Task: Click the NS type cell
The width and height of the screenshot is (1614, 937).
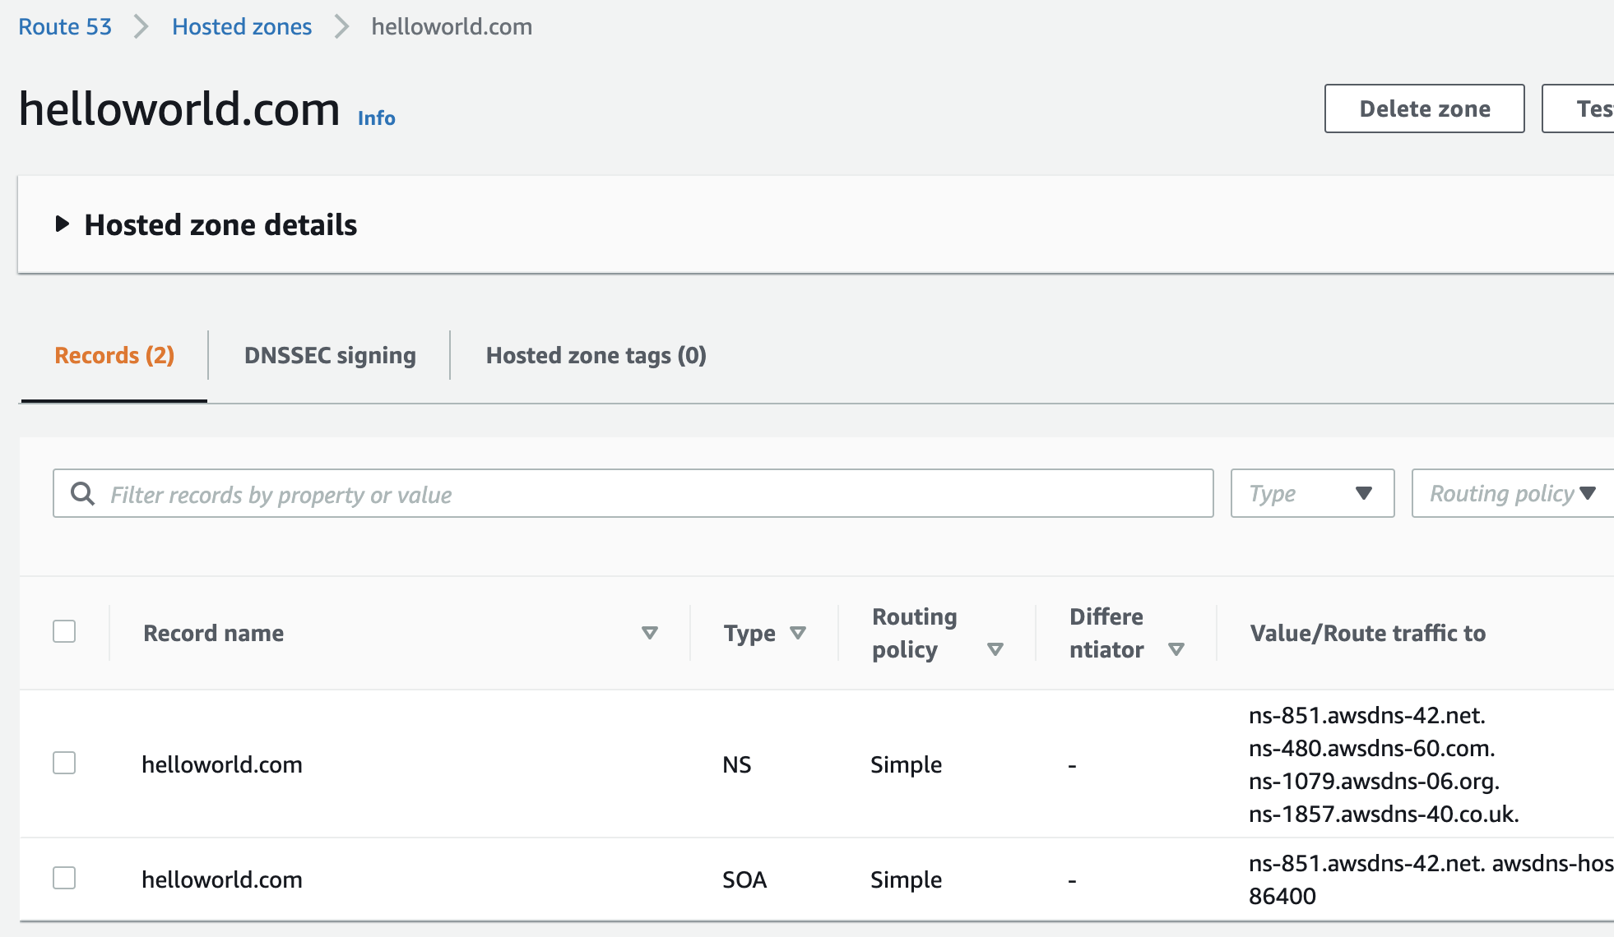Action: [737, 764]
